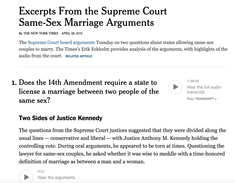Open the FULL TRANSCRIPT link

pyautogui.click(x=202, y=99)
